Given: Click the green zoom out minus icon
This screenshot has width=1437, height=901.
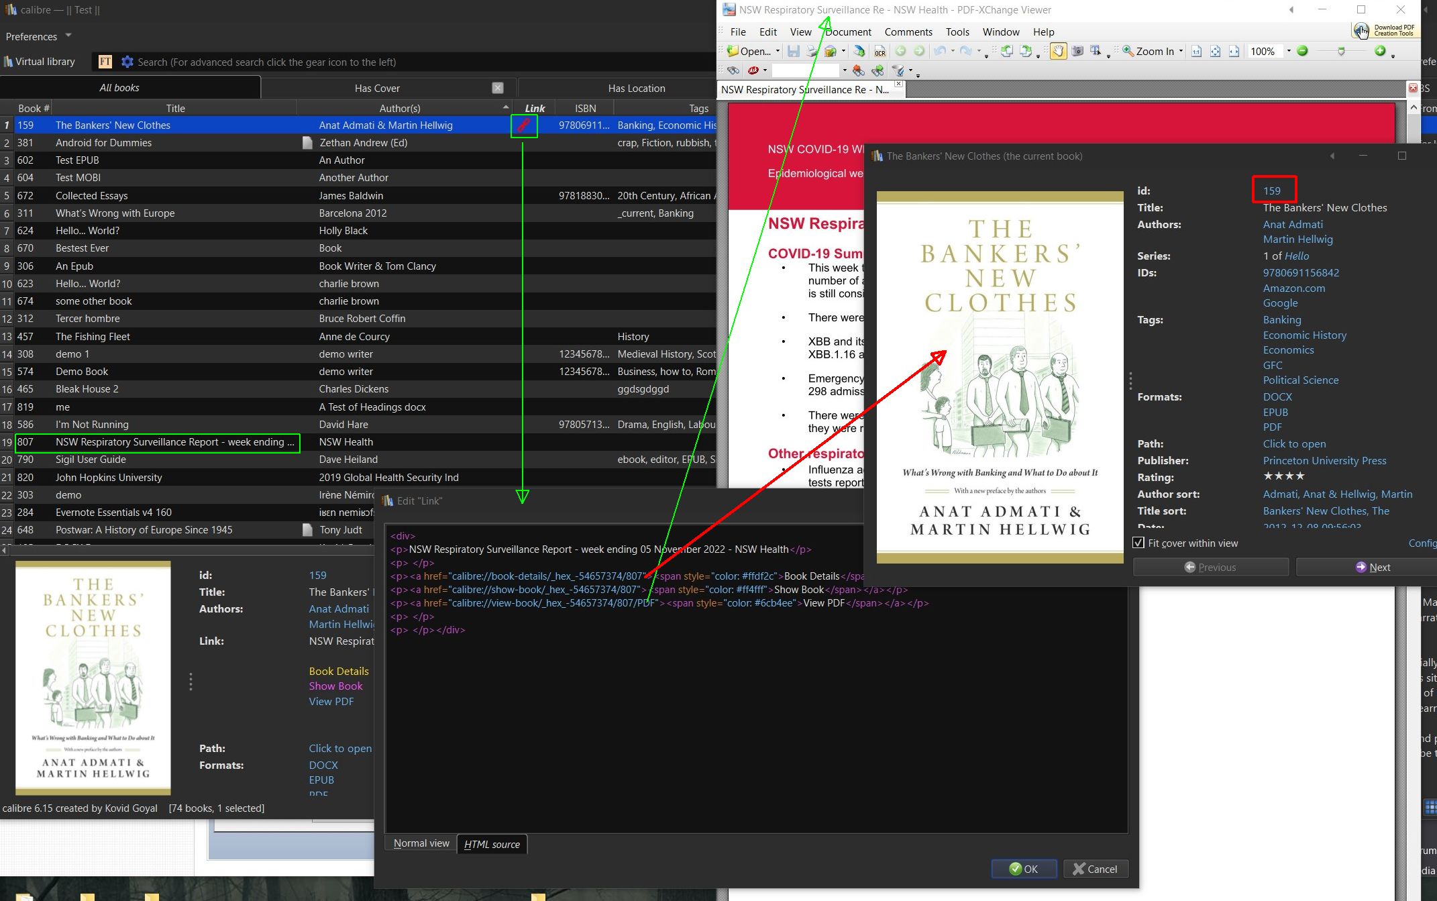Looking at the screenshot, I should click(1302, 51).
